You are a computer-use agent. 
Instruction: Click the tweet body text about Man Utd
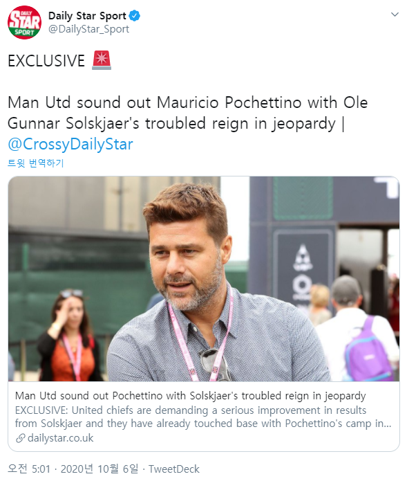pyautogui.click(x=188, y=113)
